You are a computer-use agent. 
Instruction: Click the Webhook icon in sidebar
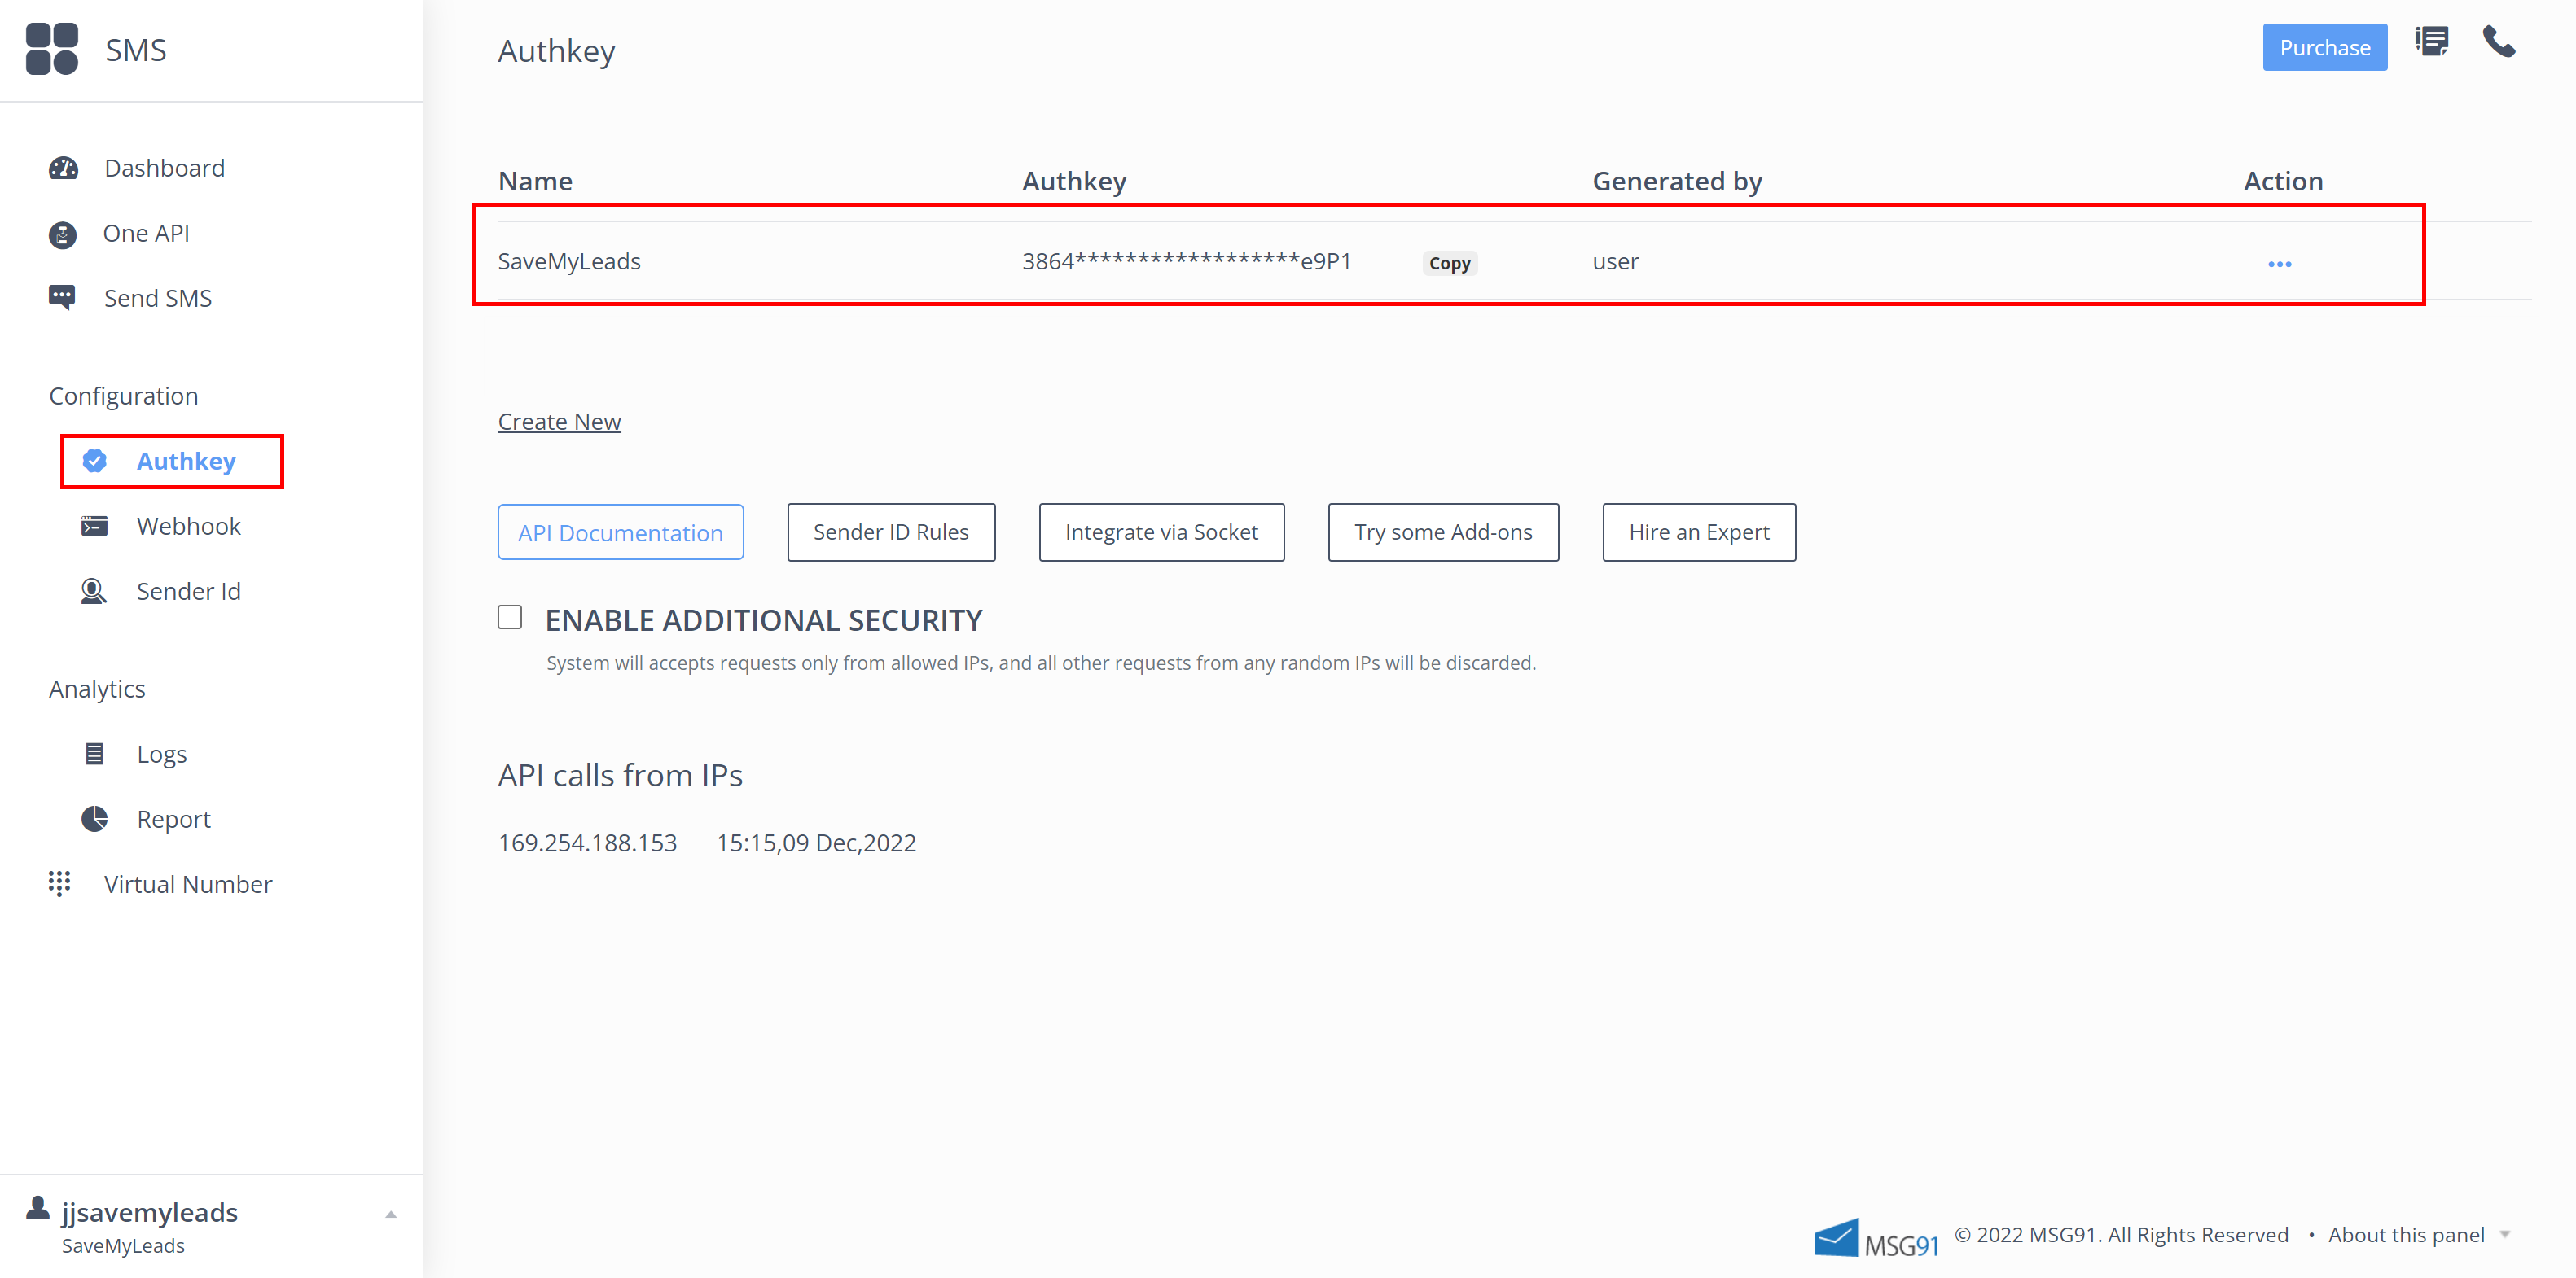94,526
